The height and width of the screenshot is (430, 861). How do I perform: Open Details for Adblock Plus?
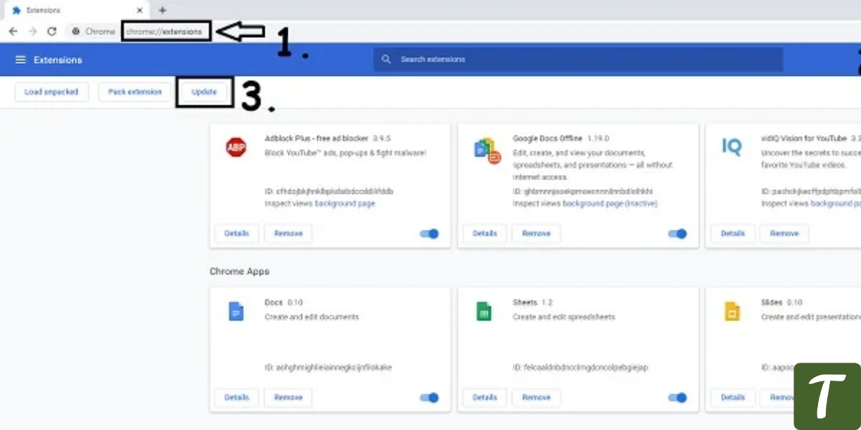click(x=237, y=234)
